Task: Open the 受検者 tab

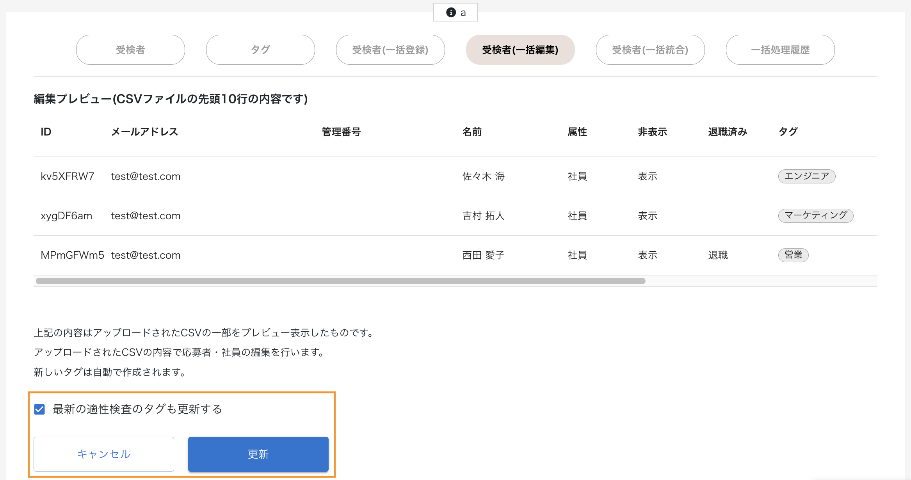Action: [130, 50]
